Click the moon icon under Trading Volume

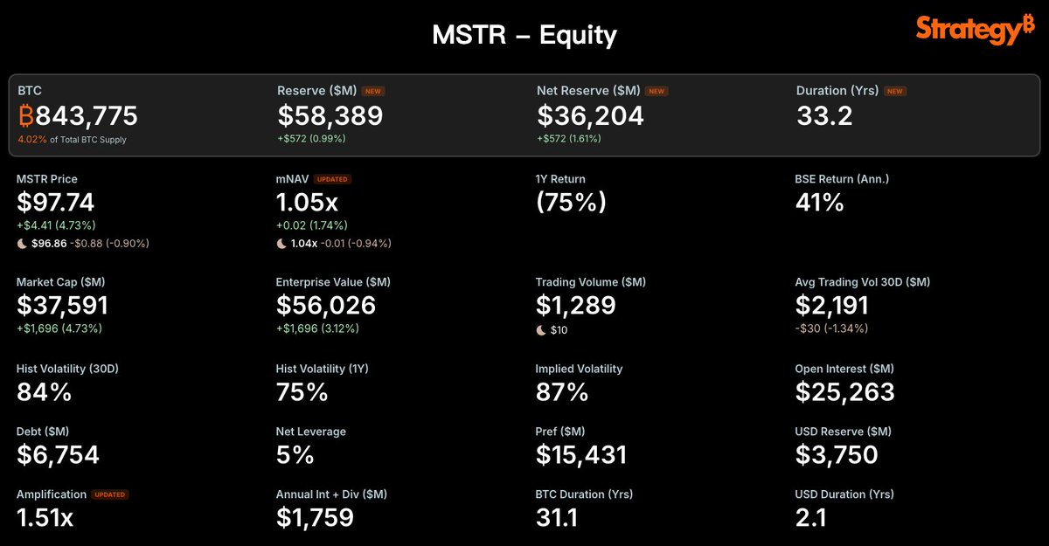click(x=541, y=330)
